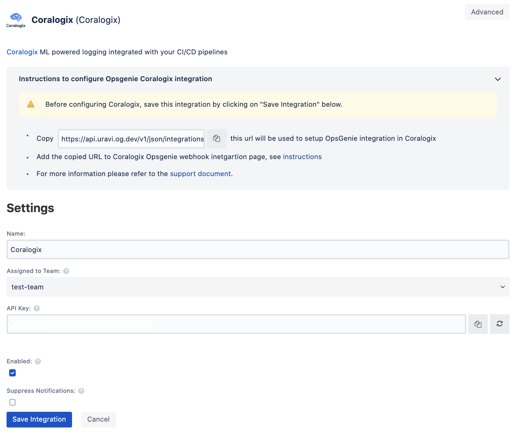
Task: Click the Instructions to configure Opsgenie heading
Action: click(x=116, y=79)
